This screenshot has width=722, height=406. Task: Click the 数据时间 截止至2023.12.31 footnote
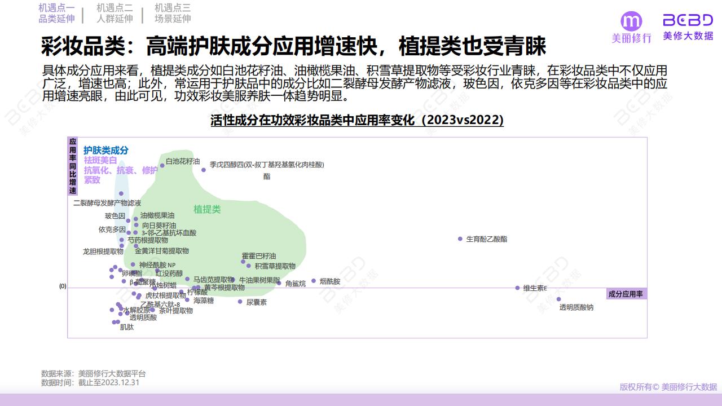[90, 382]
